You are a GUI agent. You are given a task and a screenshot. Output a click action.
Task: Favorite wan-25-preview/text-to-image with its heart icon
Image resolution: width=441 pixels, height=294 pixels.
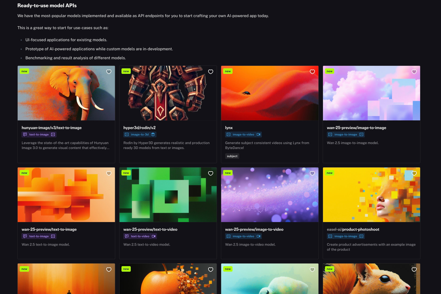click(109, 173)
